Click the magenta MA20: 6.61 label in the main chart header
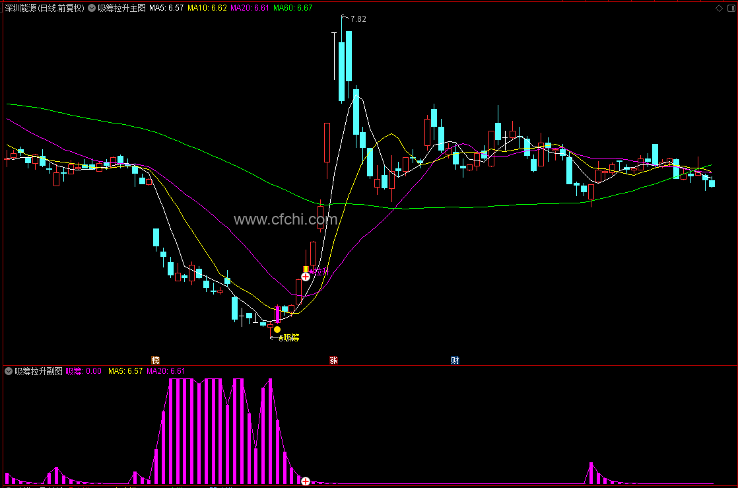Screen dimensions: 738x488 point(250,8)
